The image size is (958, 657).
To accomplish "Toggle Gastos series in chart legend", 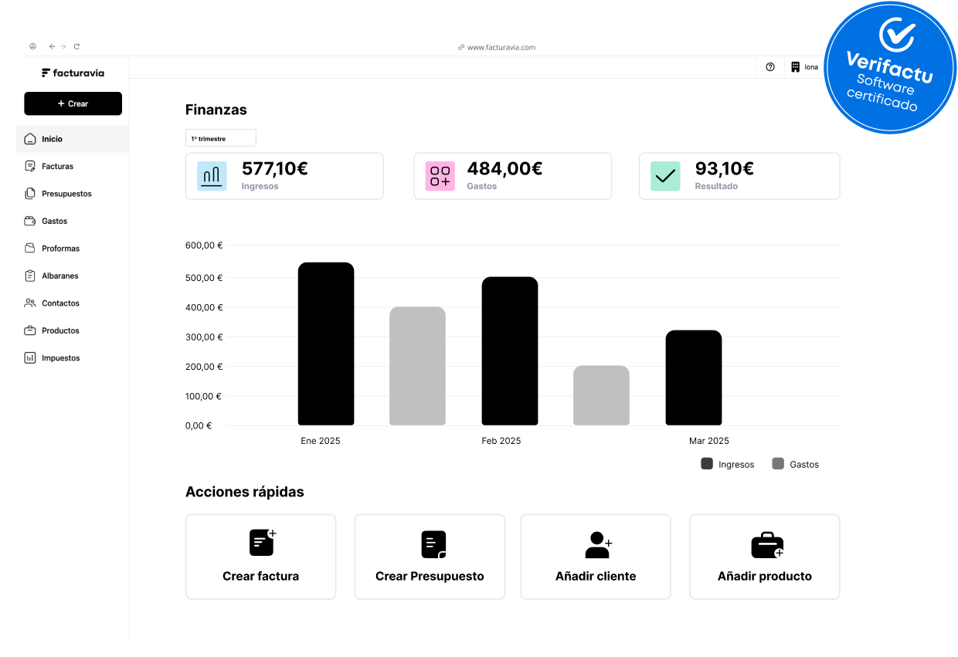I will click(x=795, y=464).
